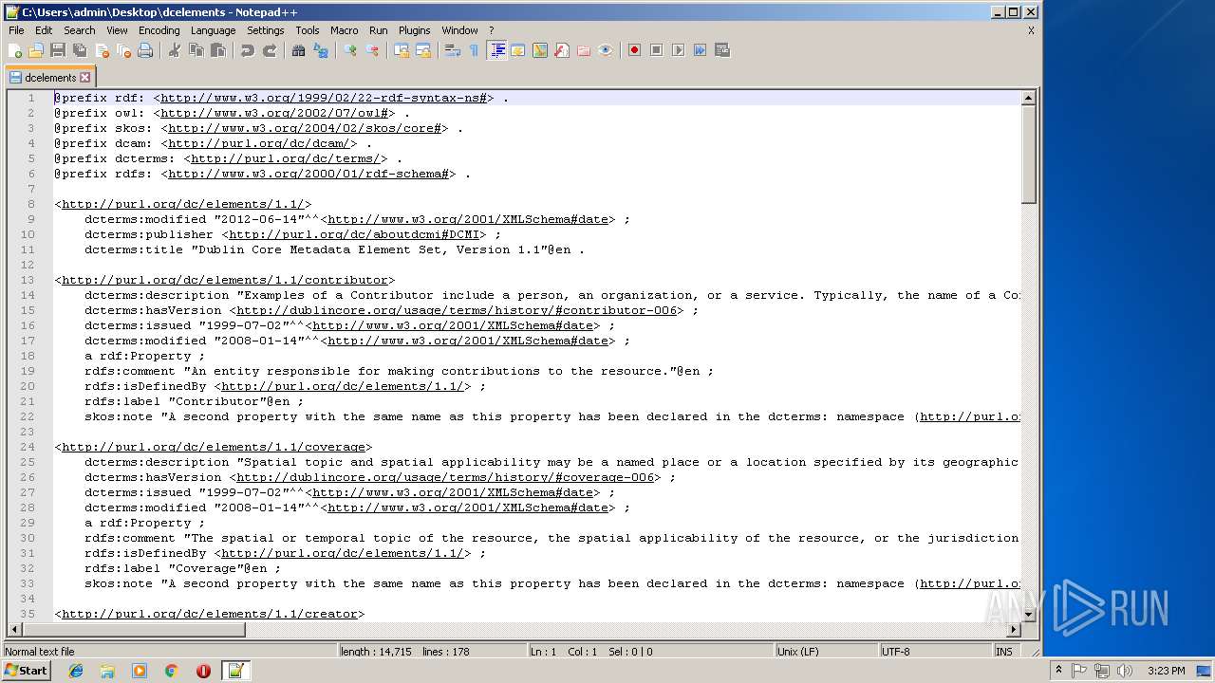Screen dimensions: 1215x683
Task: Click the vertical scrollbar thumb
Action: tap(1028, 153)
